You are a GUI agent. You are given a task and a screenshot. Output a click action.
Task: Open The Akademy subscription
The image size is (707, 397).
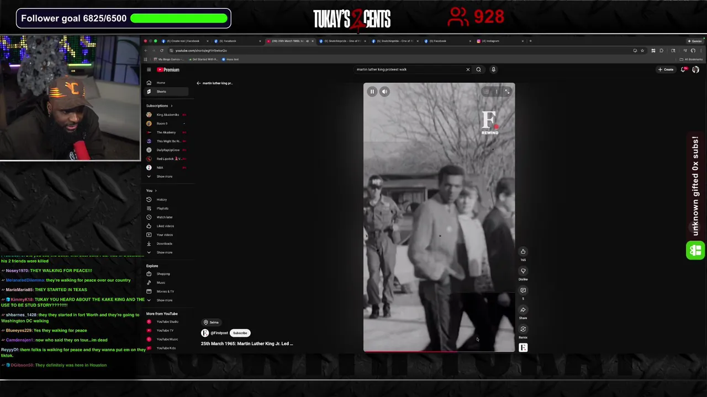pyautogui.click(x=166, y=132)
